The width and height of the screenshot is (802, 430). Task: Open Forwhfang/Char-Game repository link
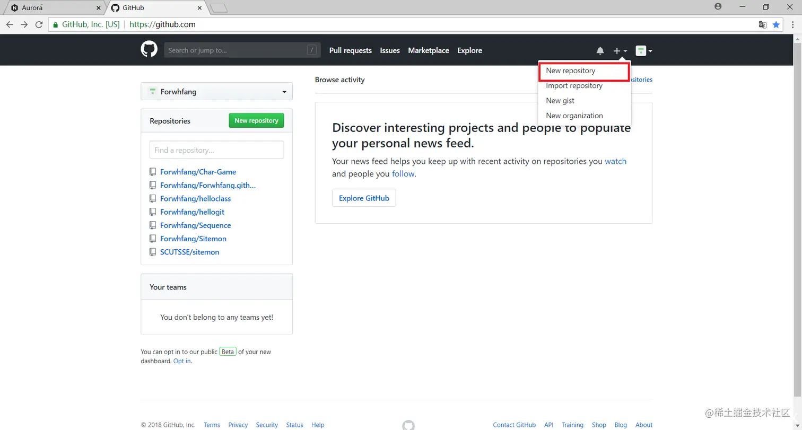[x=198, y=172]
